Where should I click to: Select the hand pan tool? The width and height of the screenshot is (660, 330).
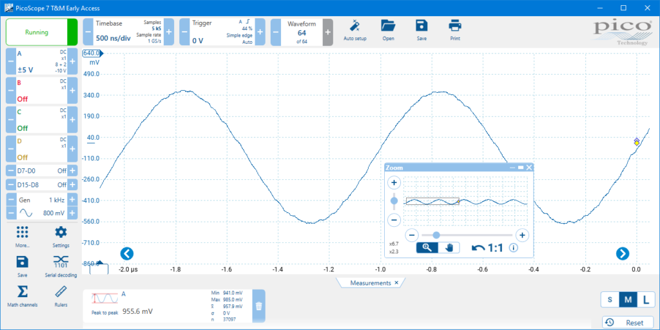449,247
